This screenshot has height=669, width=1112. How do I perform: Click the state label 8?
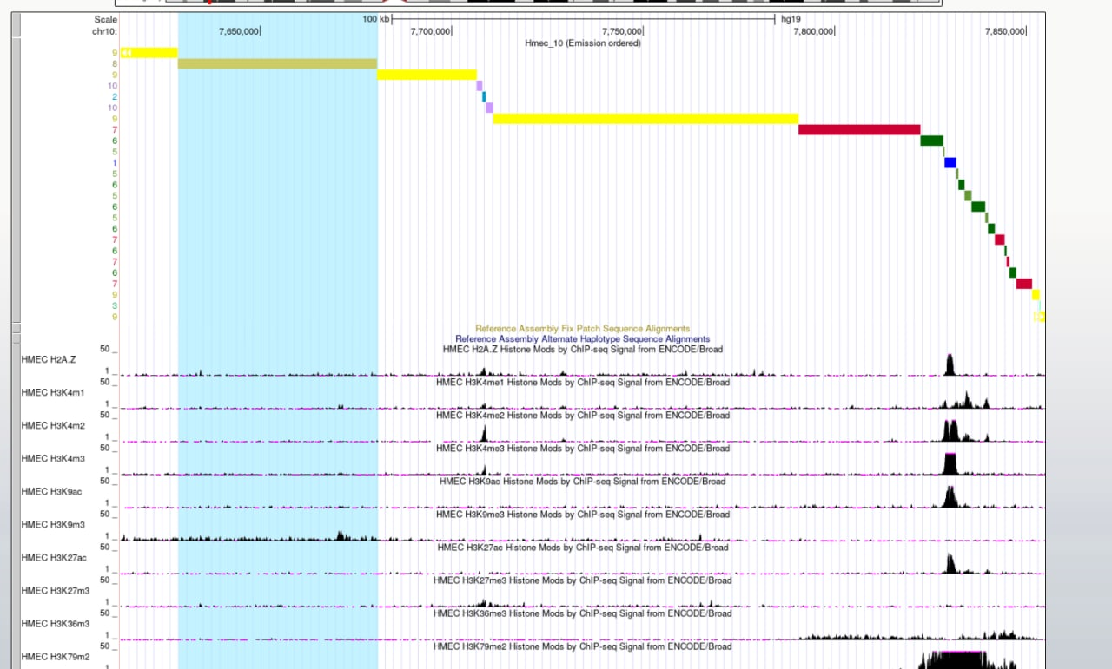pos(114,64)
